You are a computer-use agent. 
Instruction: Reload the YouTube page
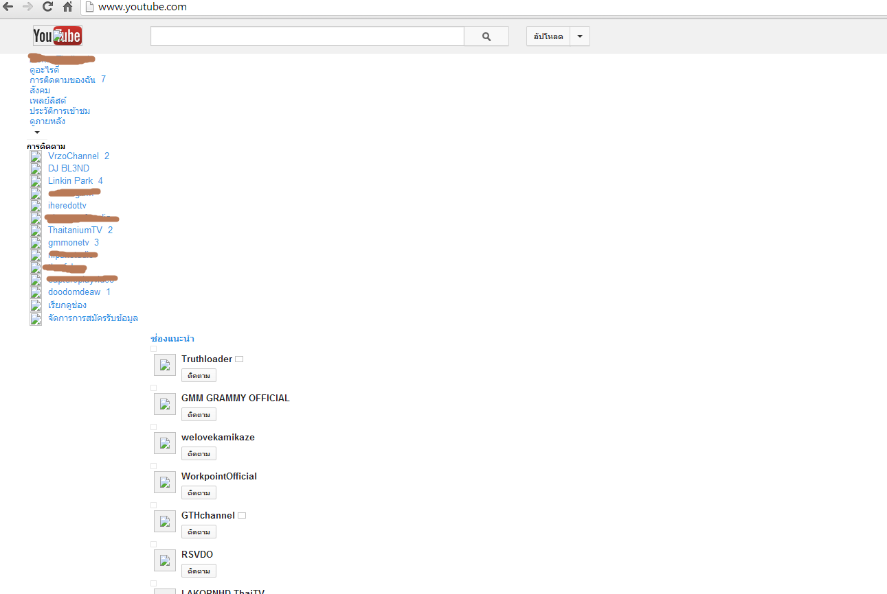47,7
